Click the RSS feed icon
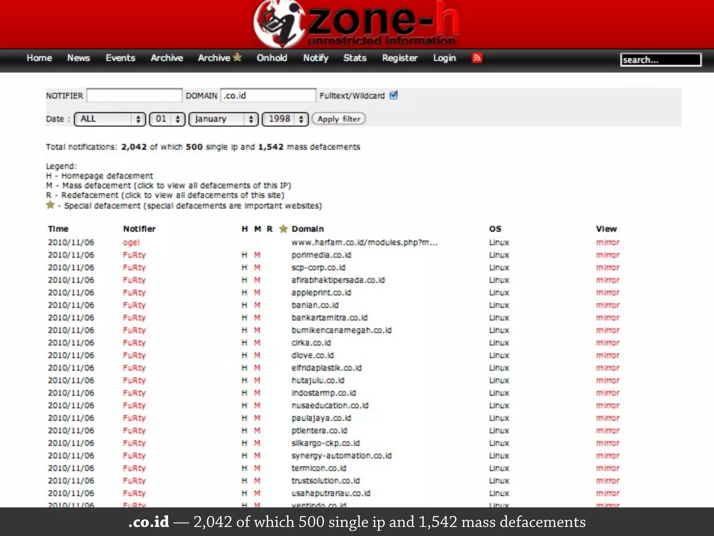The height and width of the screenshot is (536, 714). click(477, 58)
